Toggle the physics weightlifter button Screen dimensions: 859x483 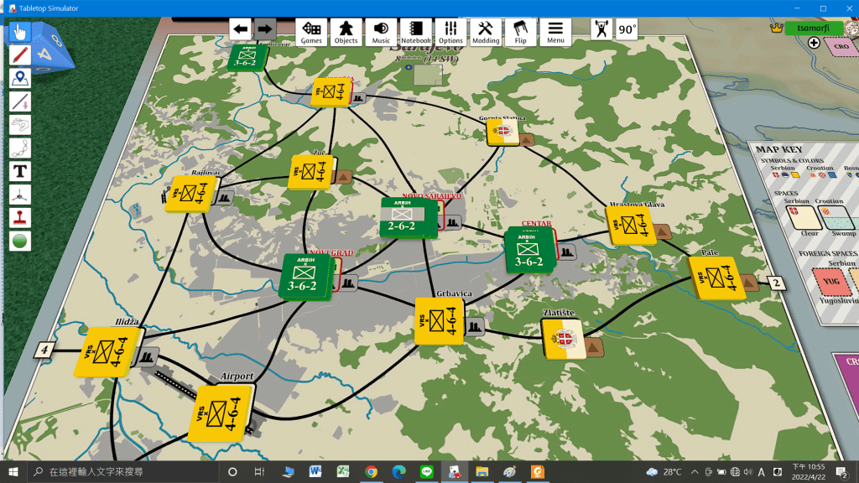click(x=601, y=30)
